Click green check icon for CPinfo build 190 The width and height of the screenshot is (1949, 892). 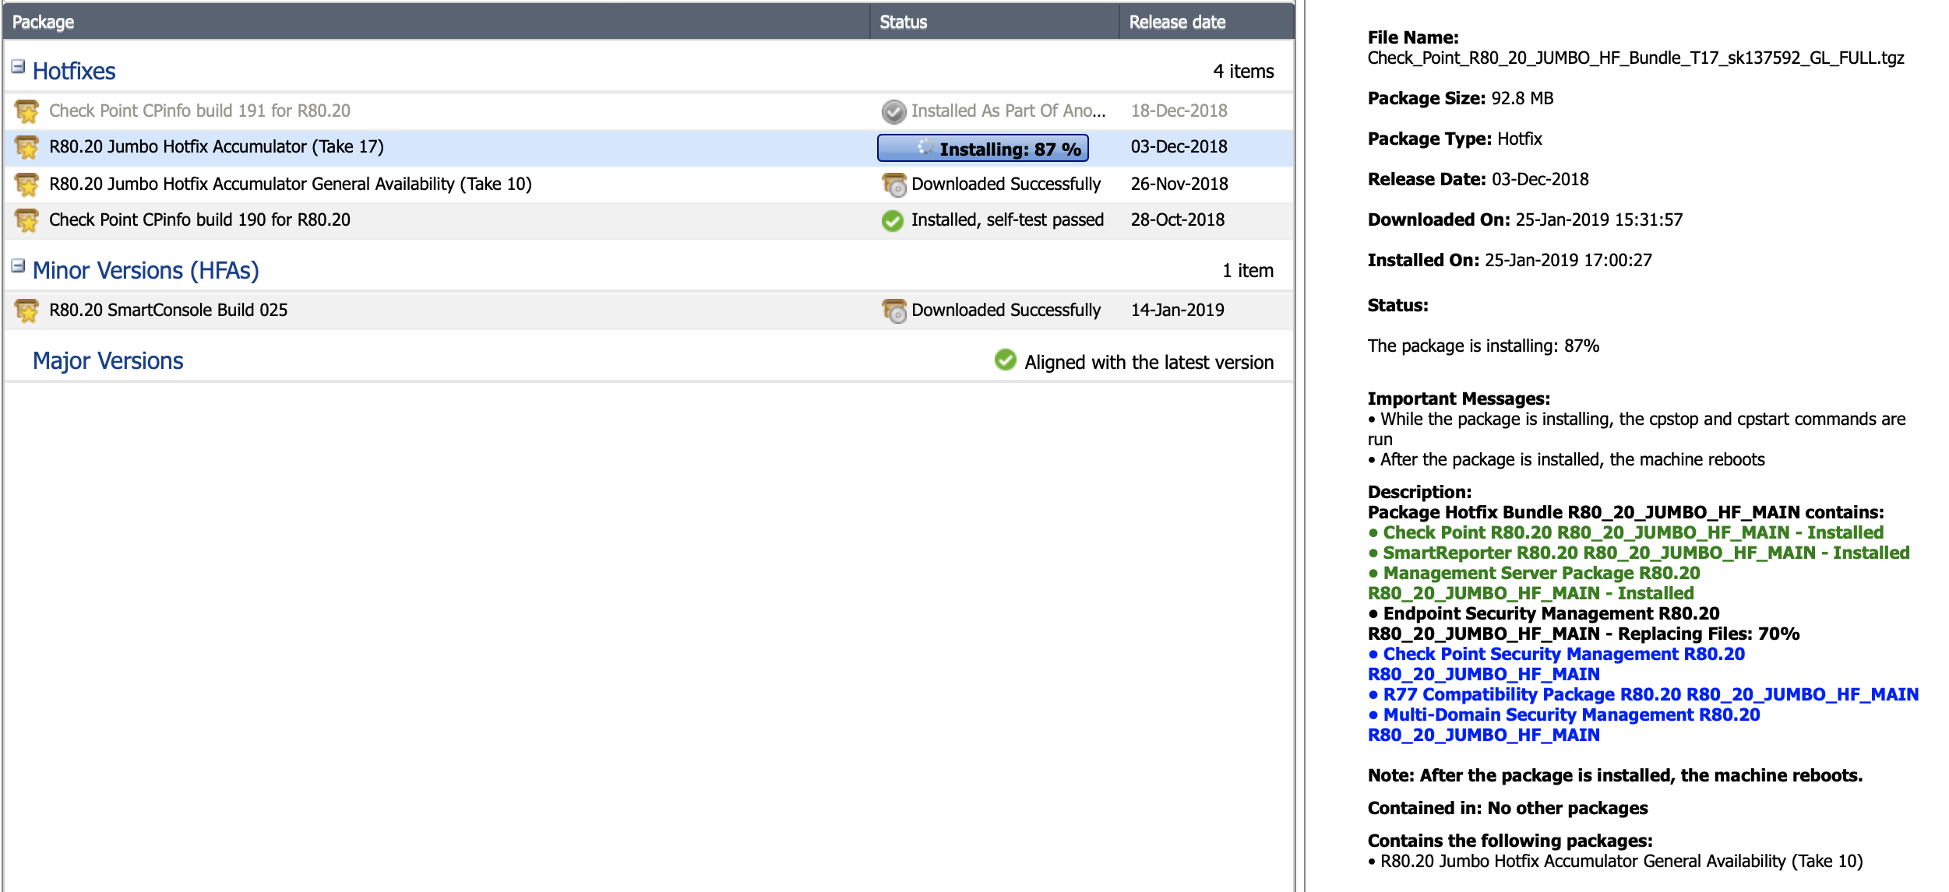pyautogui.click(x=893, y=221)
